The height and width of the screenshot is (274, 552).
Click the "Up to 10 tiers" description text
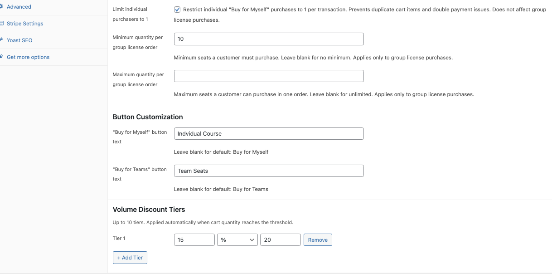pos(203,223)
